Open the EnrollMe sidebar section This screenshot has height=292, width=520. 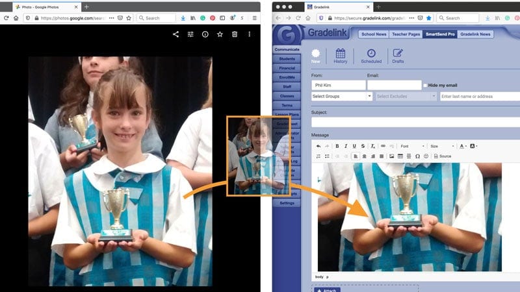pyautogui.click(x=287, y=77)
